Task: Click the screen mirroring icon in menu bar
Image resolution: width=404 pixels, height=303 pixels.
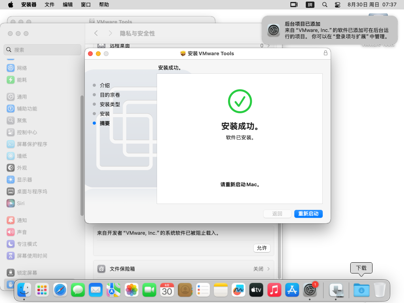Action: click(x=294, y=5)
